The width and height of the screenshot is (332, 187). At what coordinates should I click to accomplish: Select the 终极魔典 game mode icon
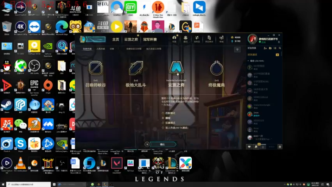[x=217, y=68]
